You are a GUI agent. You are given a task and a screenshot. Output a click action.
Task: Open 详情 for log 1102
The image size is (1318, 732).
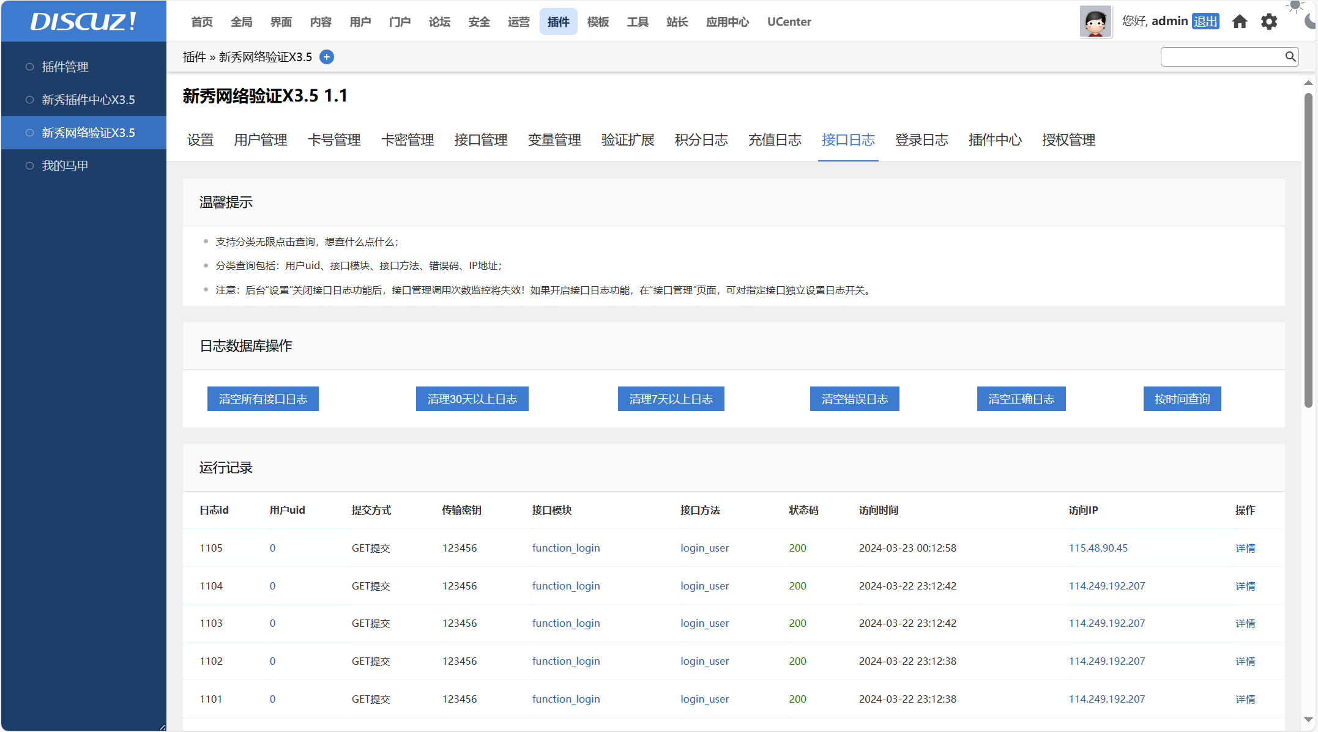(x=1245, y=661)
